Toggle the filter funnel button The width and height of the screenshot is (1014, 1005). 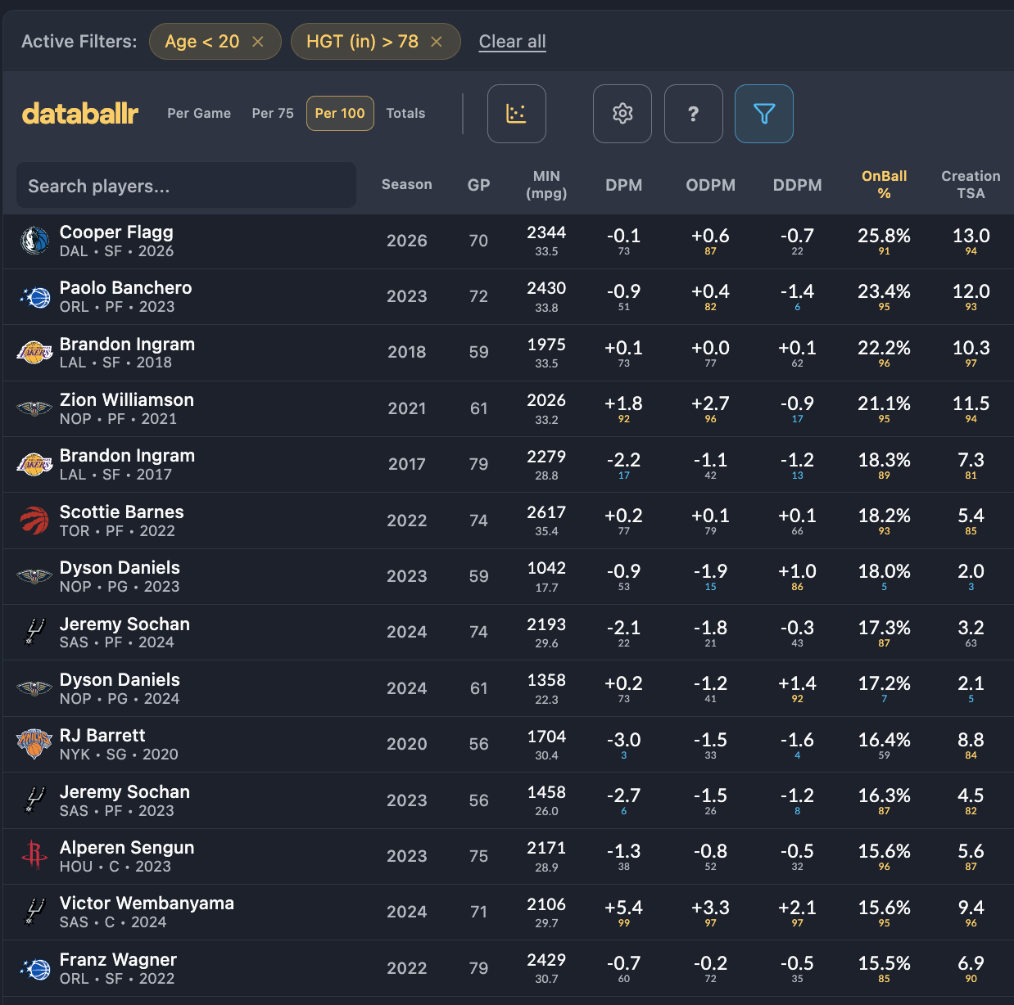click(x=763, y=114)
